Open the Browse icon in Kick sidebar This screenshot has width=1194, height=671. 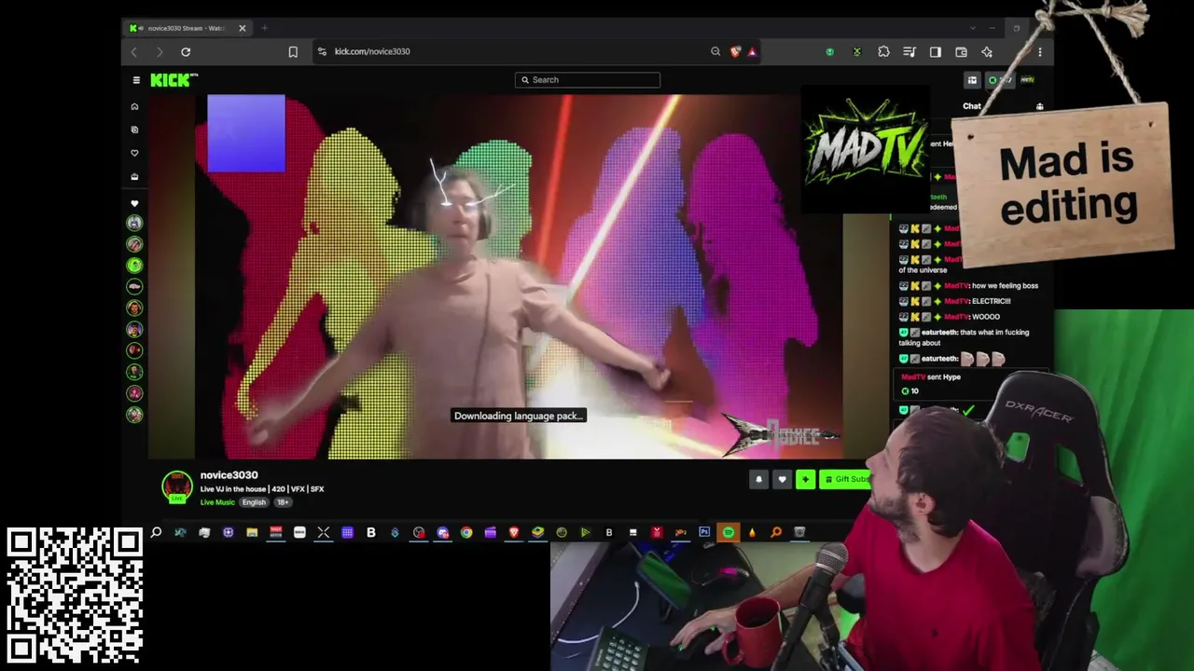134,130
